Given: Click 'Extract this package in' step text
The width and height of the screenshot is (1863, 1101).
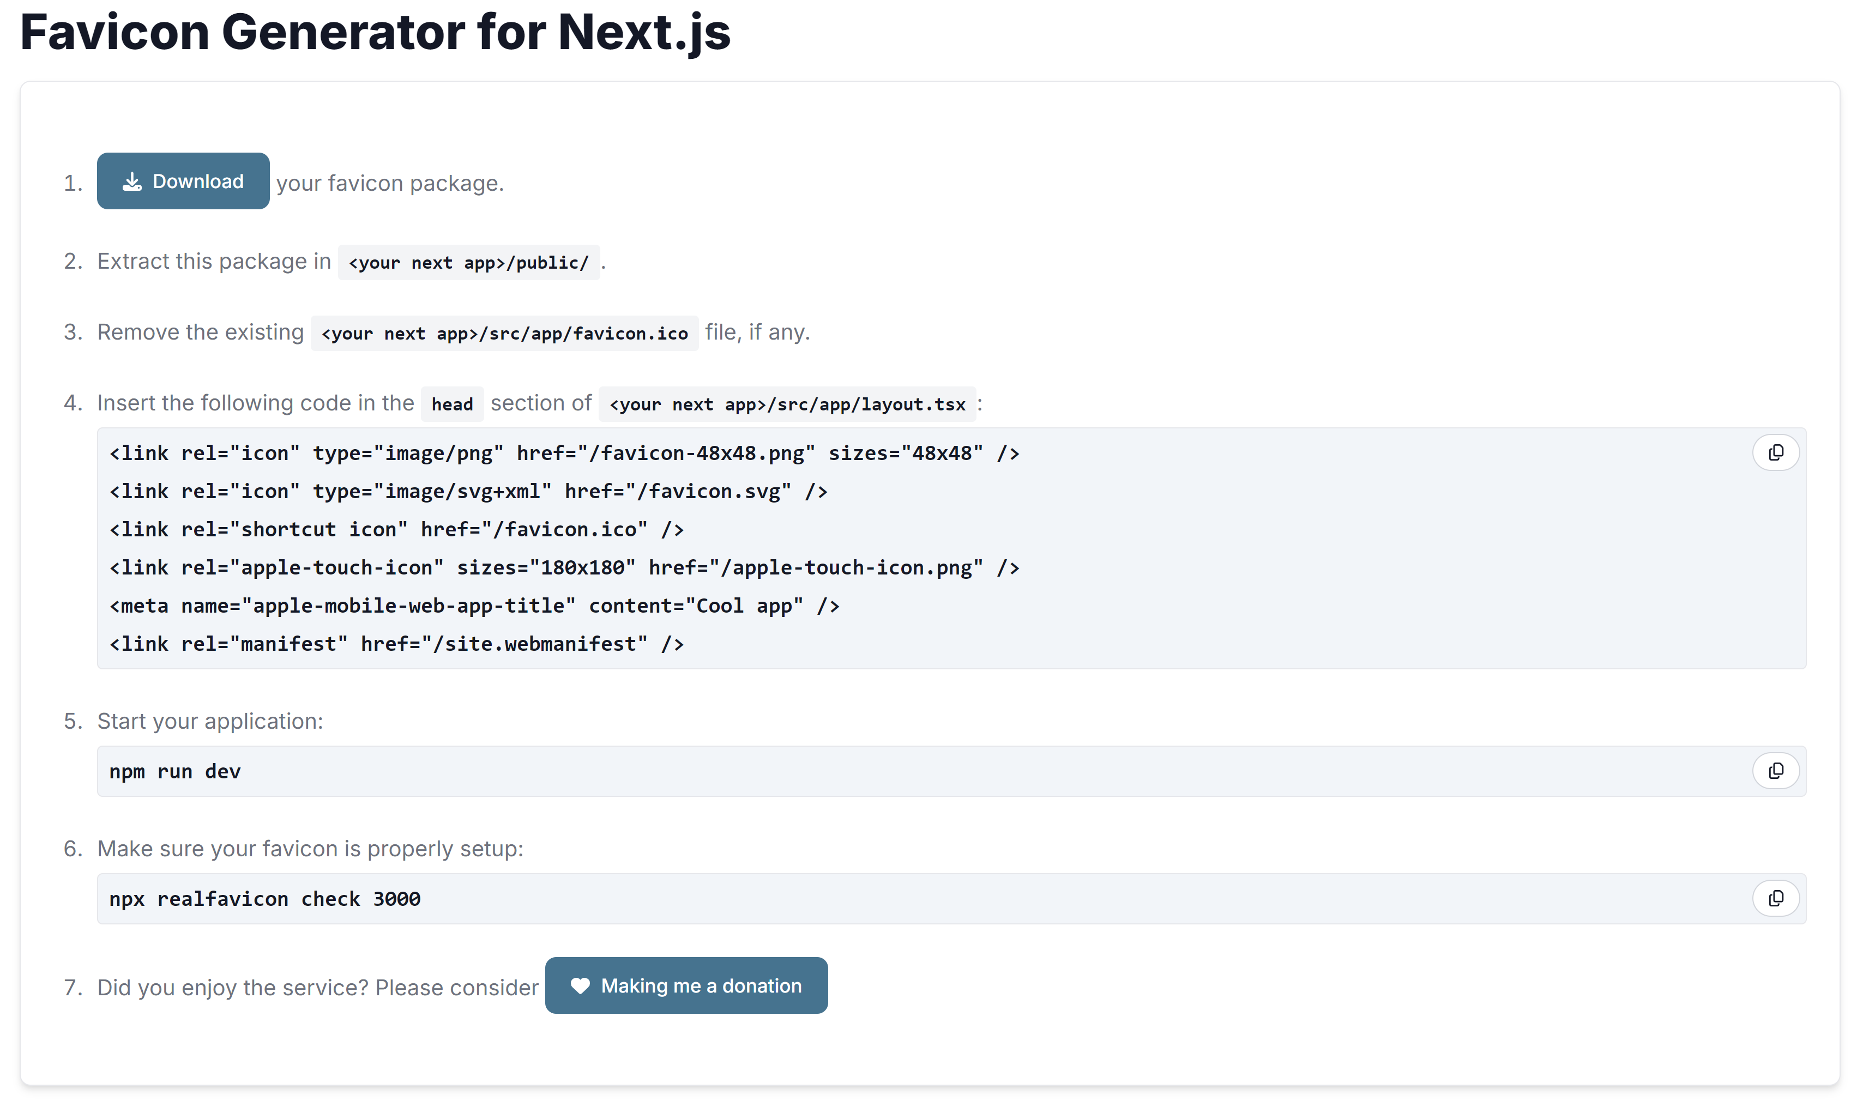Looking at the screenshot, I should coord(214,261).
